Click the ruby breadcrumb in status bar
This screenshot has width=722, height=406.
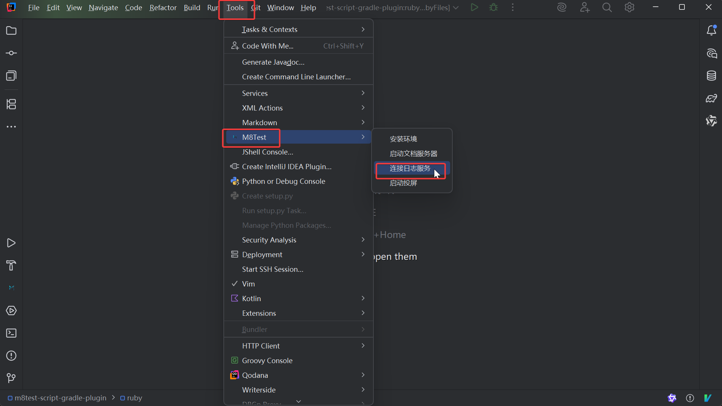(134, 398)
